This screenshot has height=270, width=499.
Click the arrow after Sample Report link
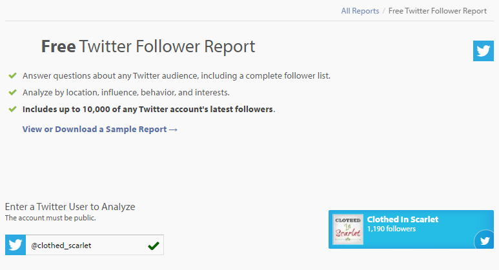click(173, 130)
